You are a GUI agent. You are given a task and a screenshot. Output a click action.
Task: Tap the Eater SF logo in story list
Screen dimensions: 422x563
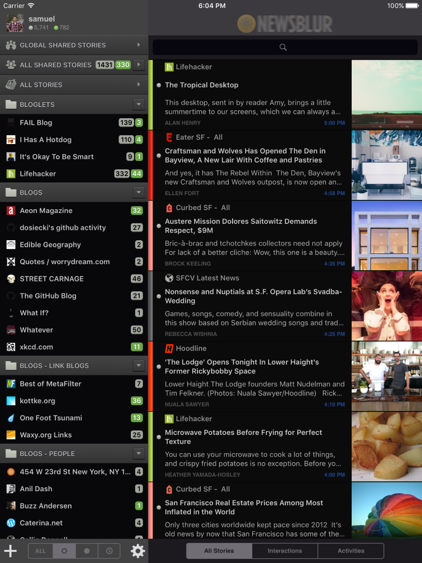(169, 137)
